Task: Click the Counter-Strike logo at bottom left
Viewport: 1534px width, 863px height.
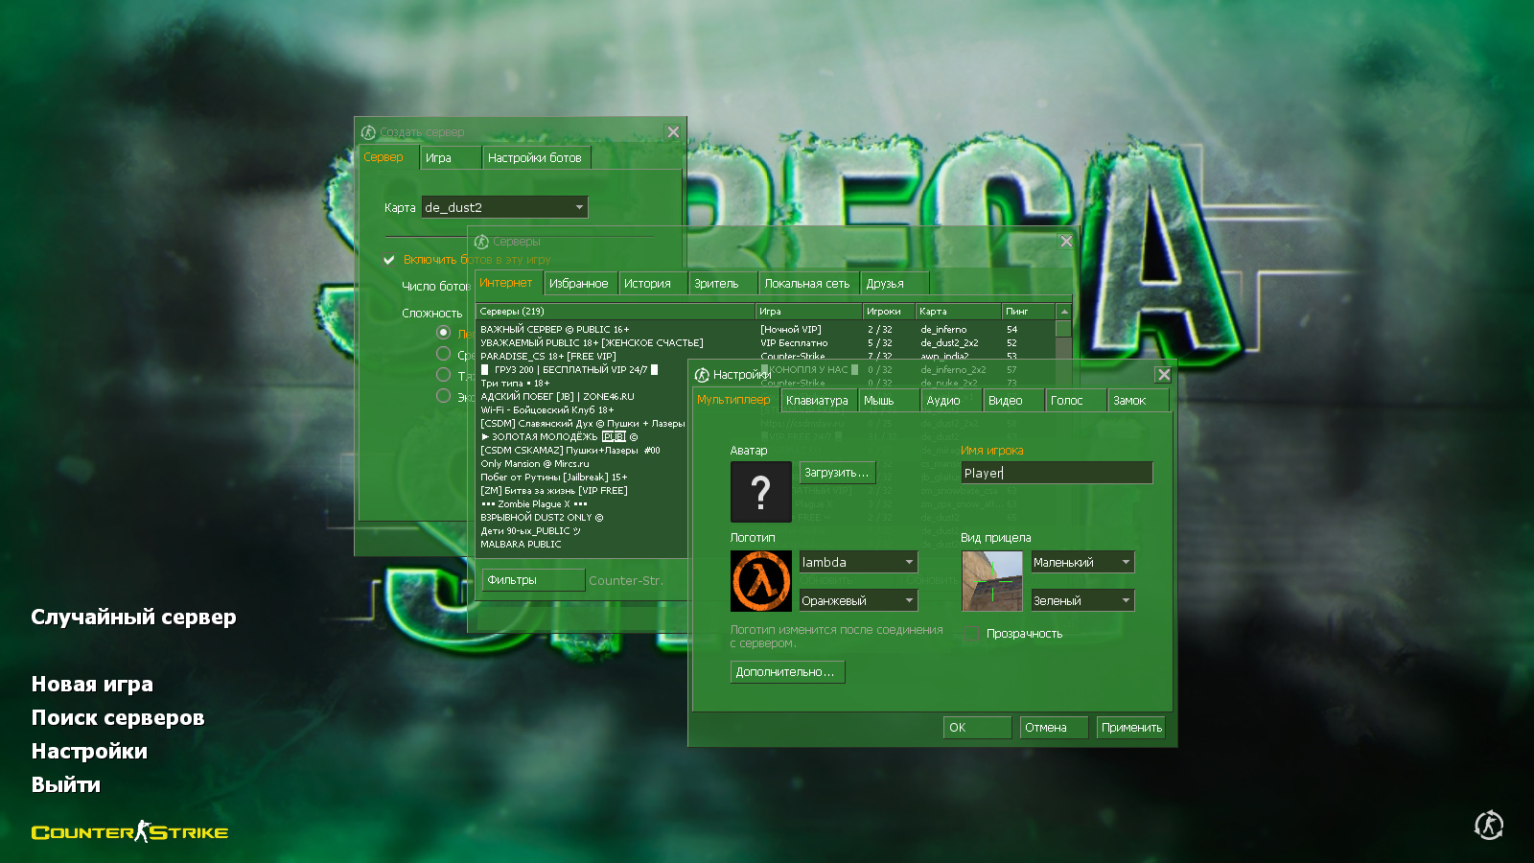Action: point(130,832)
